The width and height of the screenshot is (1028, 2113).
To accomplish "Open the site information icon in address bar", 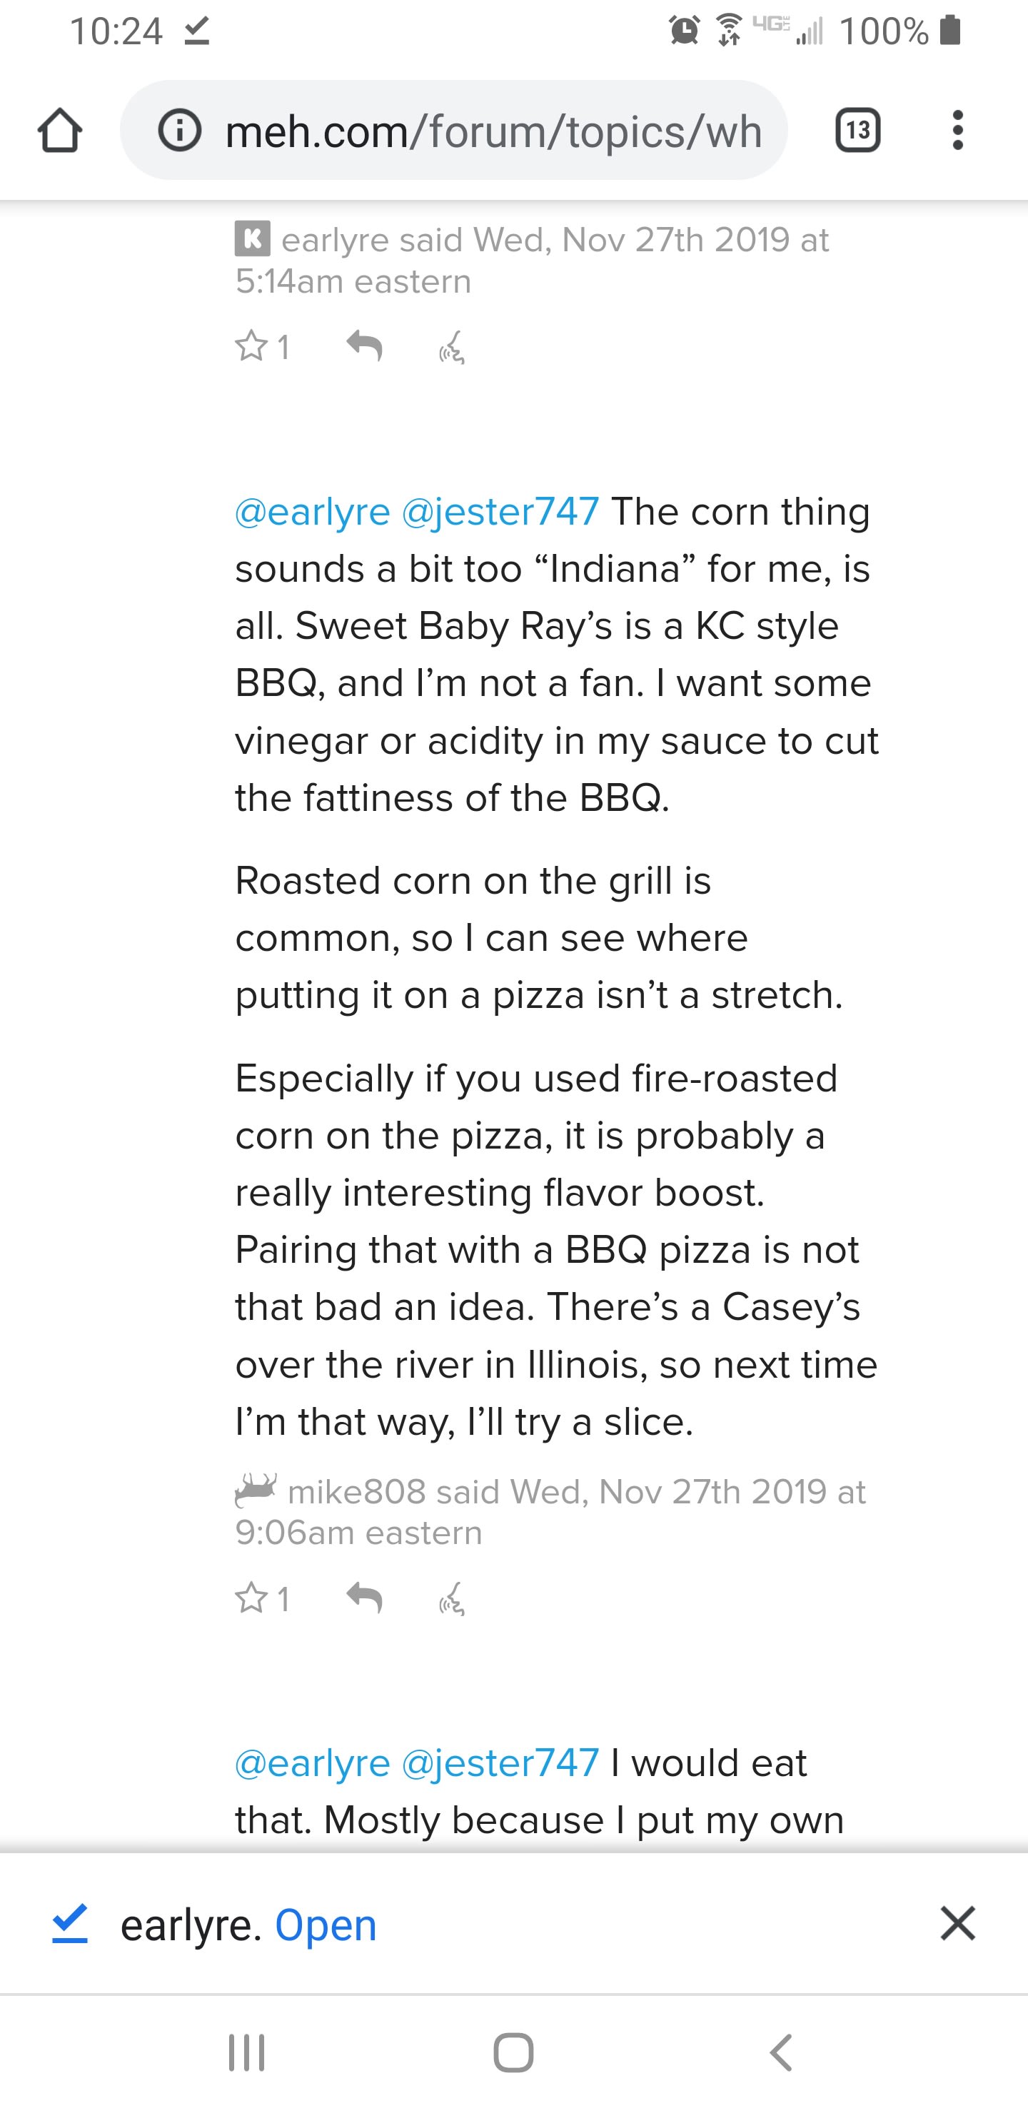I will [180, 131].
